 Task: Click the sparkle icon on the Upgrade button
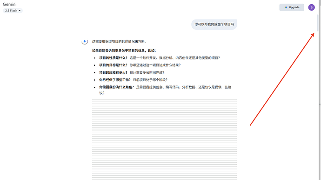tap(286, 7)
